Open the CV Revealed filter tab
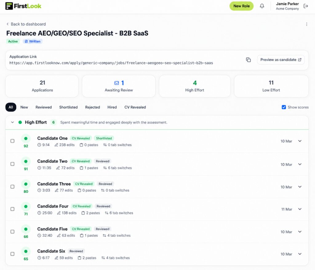The height and width of the screenshot is (270, 315). pos(135,107)
